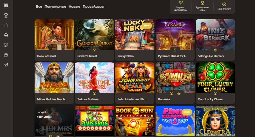The image size is (255, 137).
Task: Click the trophy icon under Gonzo's Quest
Action: pos(94,50)
